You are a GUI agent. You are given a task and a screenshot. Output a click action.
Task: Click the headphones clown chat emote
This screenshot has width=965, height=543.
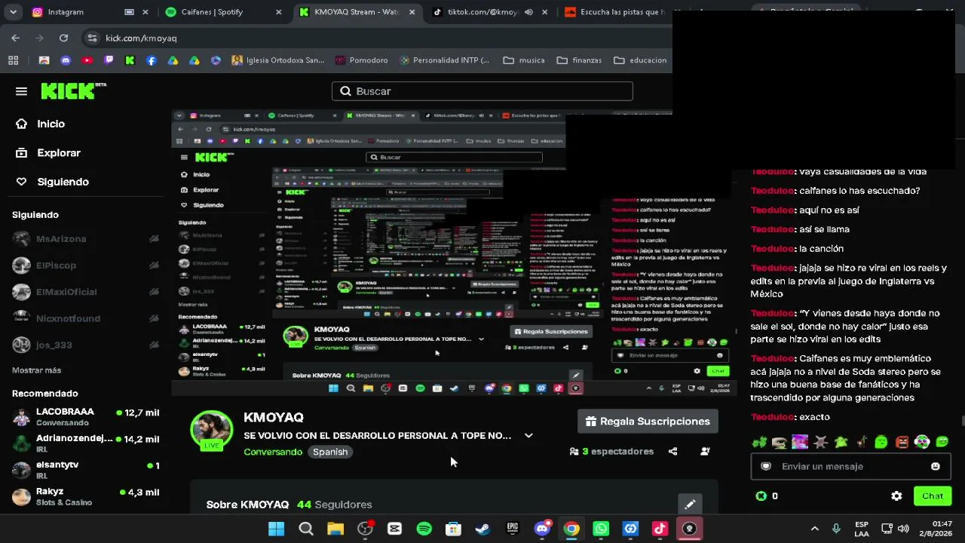922,442
